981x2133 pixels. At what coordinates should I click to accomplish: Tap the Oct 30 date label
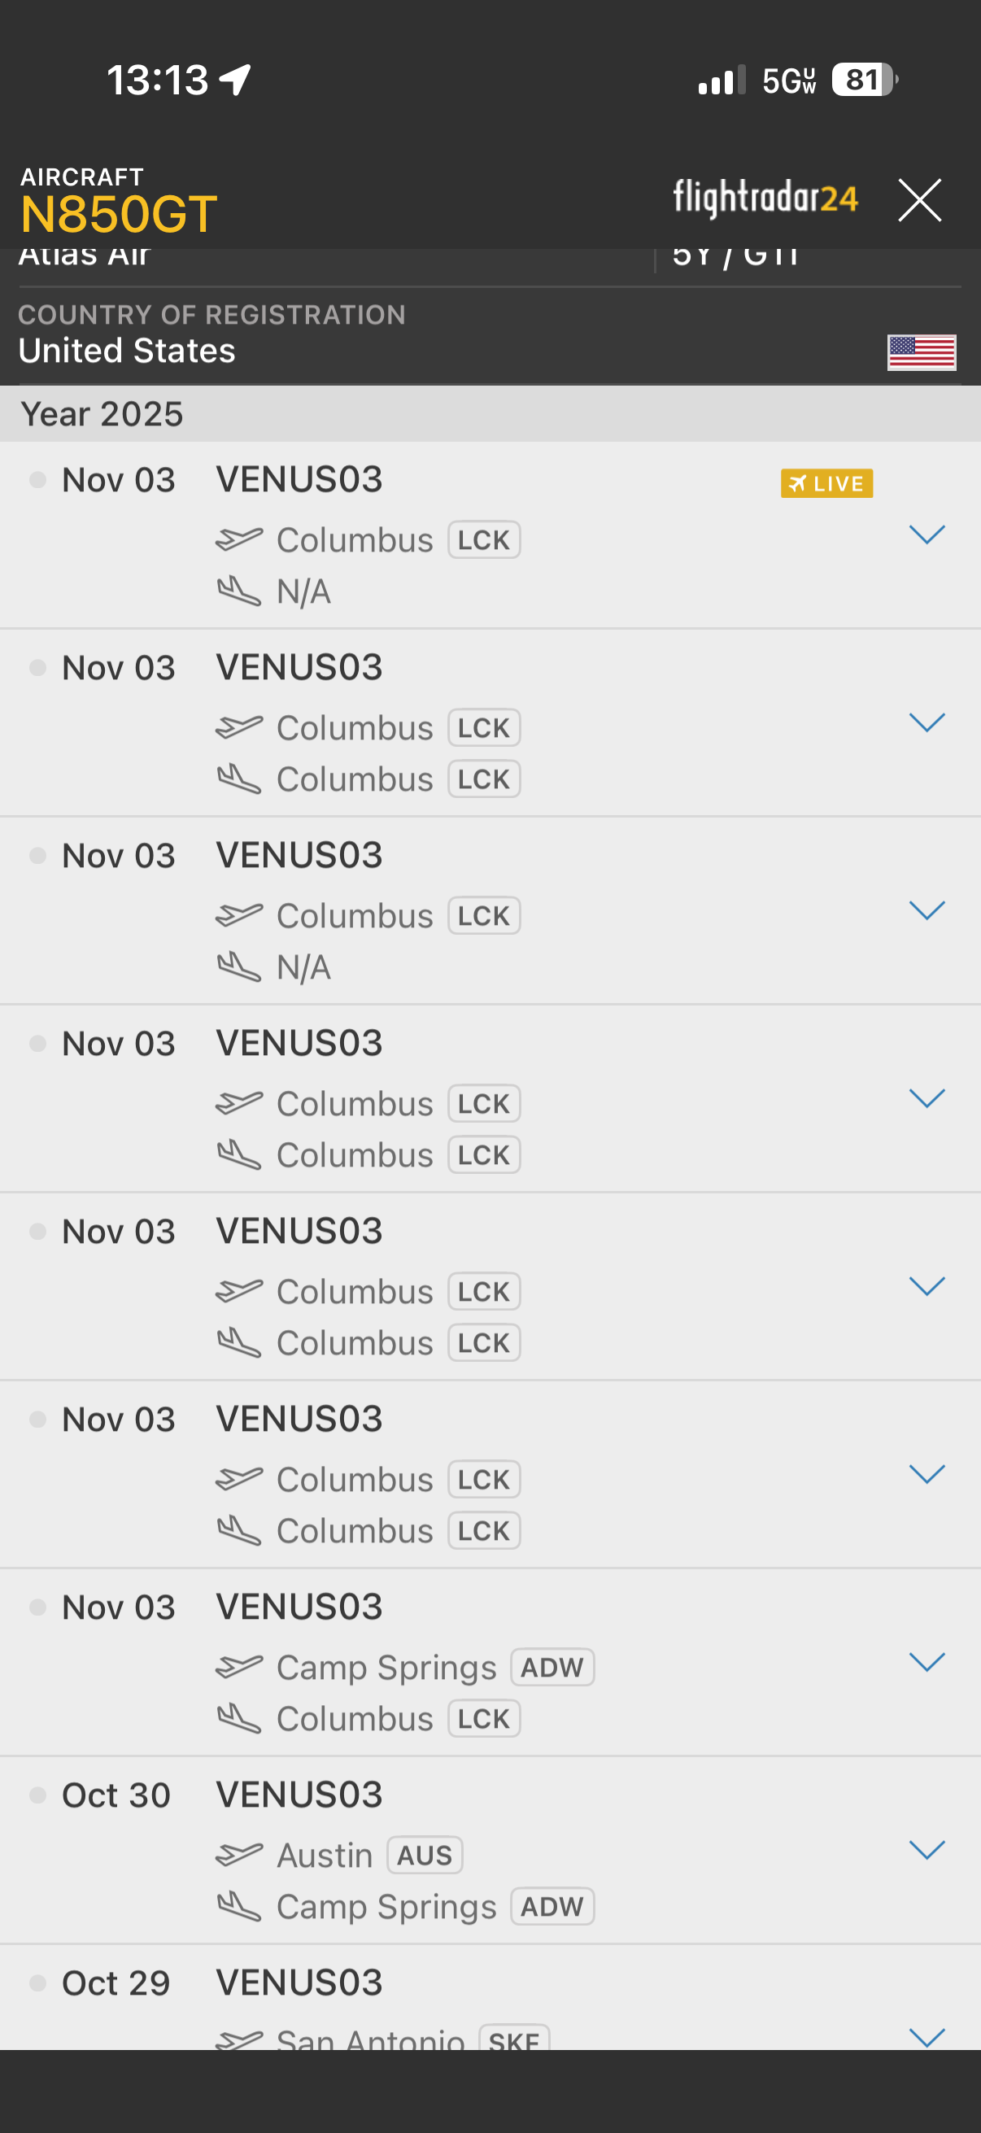116,1795
